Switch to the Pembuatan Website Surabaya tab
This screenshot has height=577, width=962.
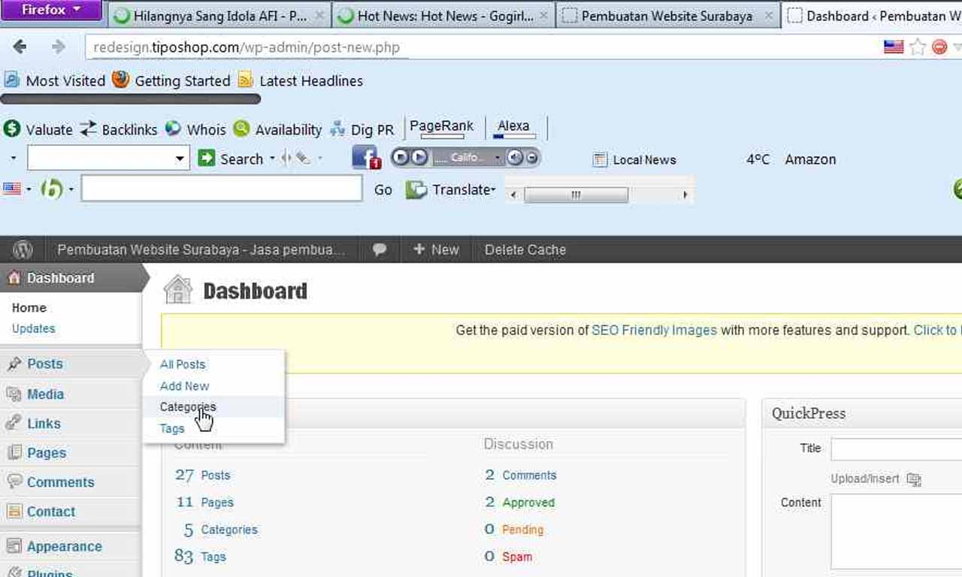point(666,15)
